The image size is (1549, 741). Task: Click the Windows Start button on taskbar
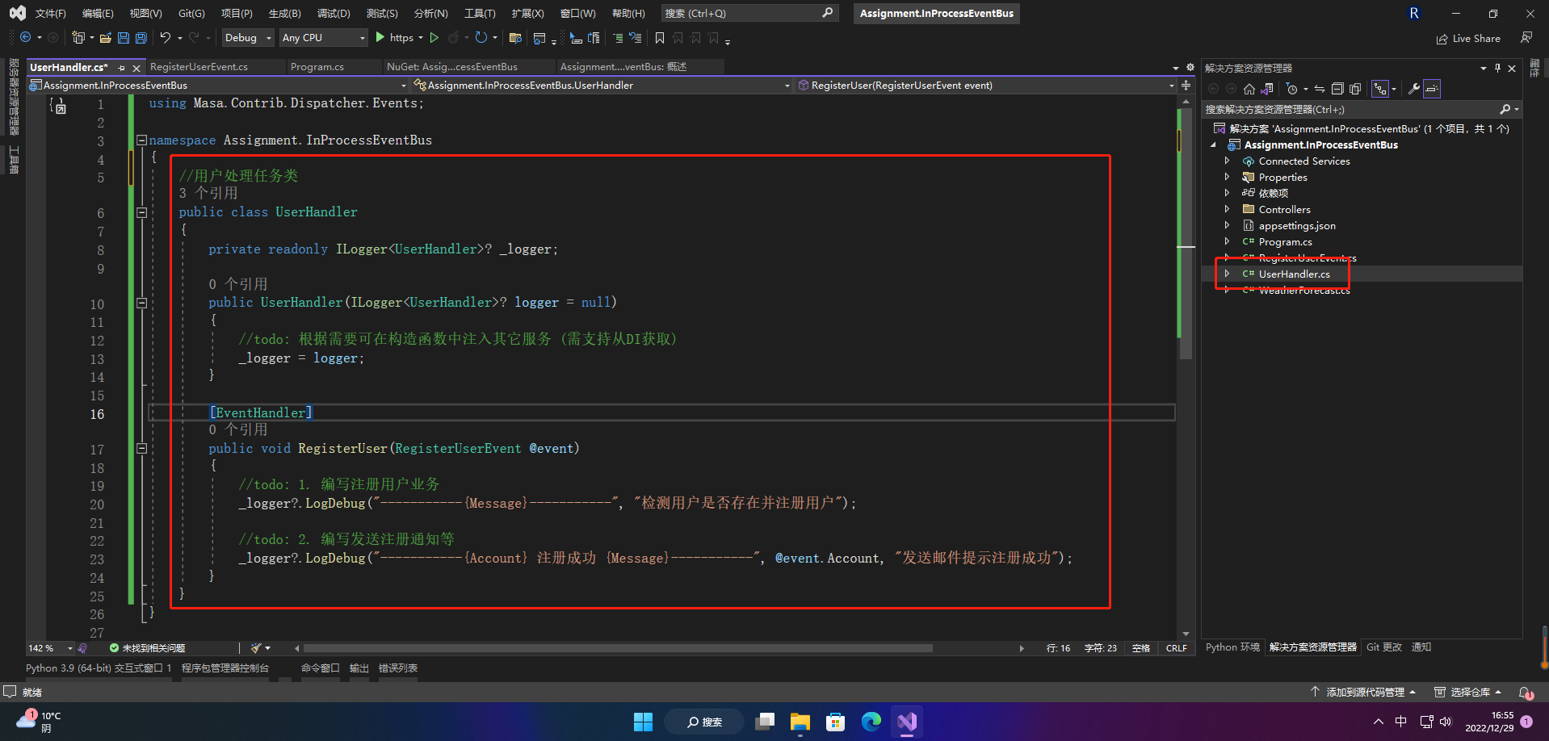(643, 722)
